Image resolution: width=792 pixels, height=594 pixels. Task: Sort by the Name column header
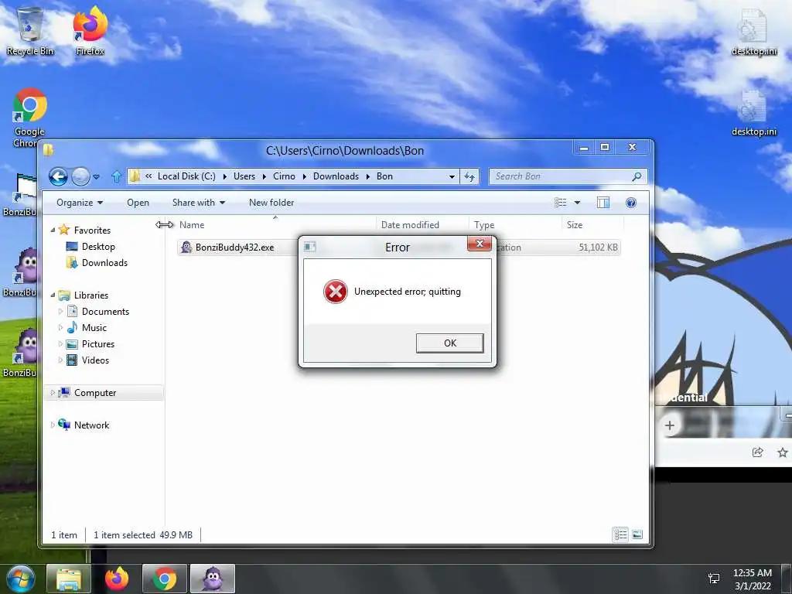point(275,225)
